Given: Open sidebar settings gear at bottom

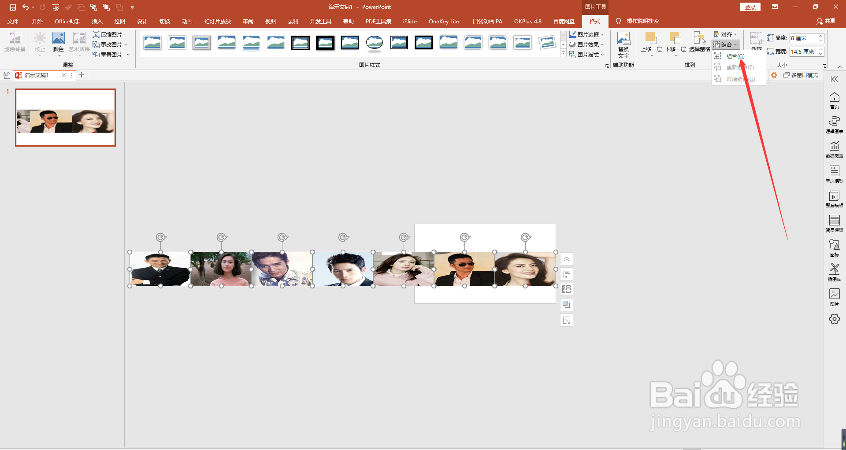Looking at the screenshot, I should pyautogui.click(x=835, y=319).
